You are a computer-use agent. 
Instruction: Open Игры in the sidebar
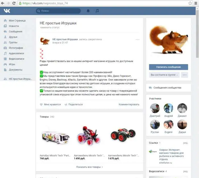12,64
